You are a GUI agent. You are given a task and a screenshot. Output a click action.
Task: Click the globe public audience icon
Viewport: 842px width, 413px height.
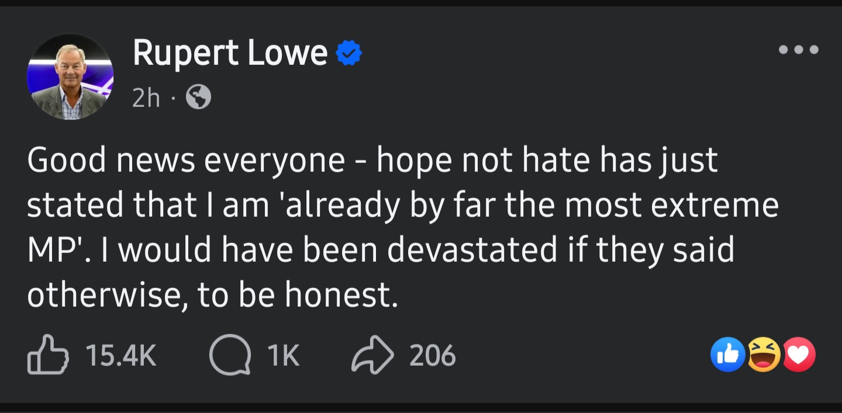198,98
